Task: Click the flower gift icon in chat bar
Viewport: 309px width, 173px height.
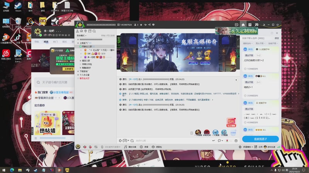Action: (227, 141)
